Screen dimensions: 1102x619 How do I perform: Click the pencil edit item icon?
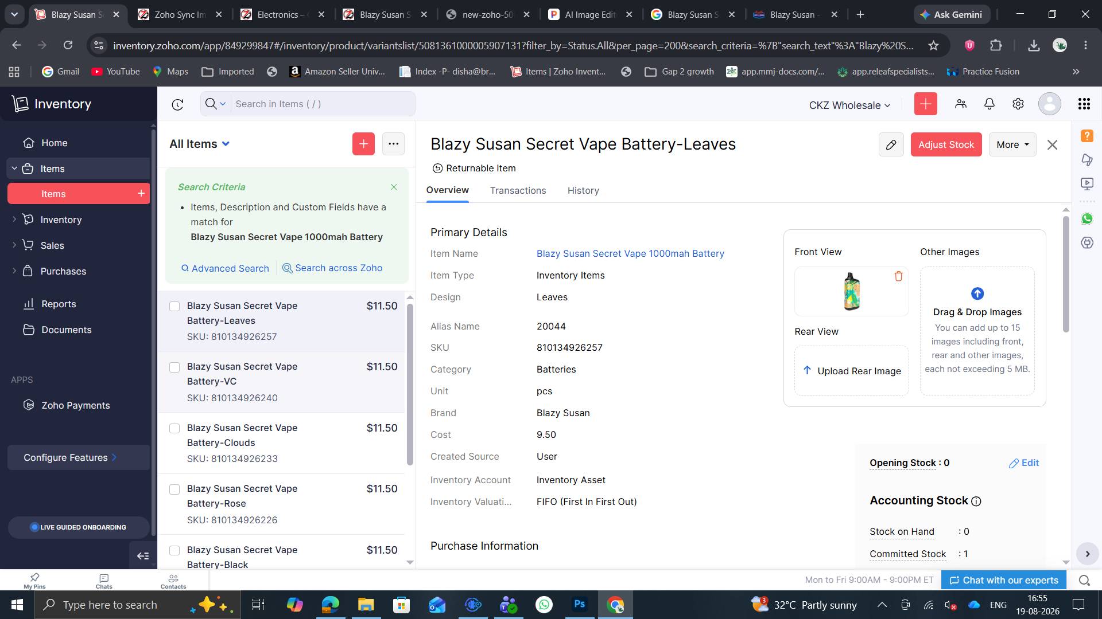click(891, 145)
